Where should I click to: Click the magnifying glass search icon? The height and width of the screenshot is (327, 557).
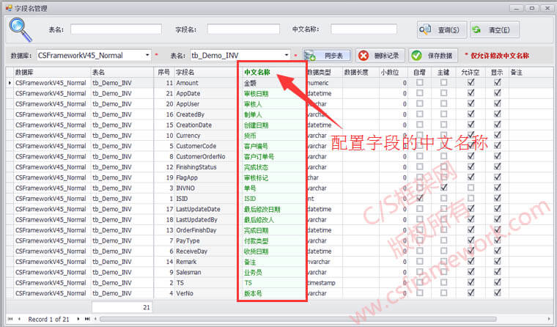click(21, 30)
